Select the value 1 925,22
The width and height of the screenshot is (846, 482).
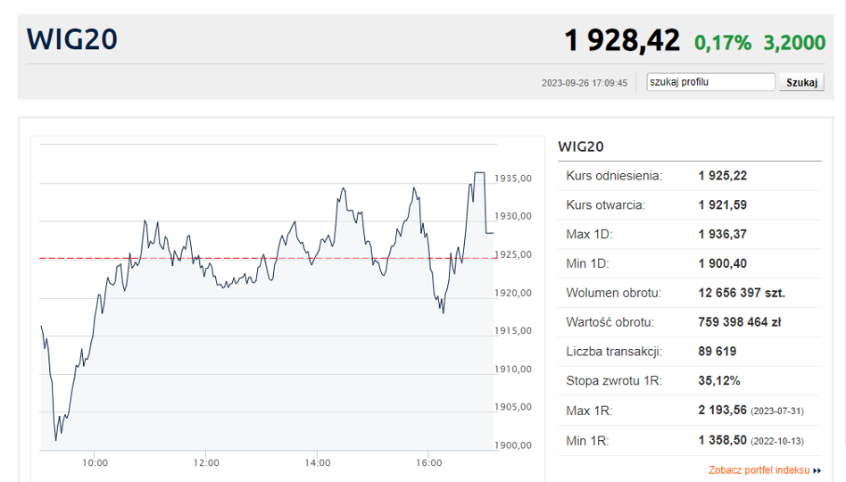(723, 176)
